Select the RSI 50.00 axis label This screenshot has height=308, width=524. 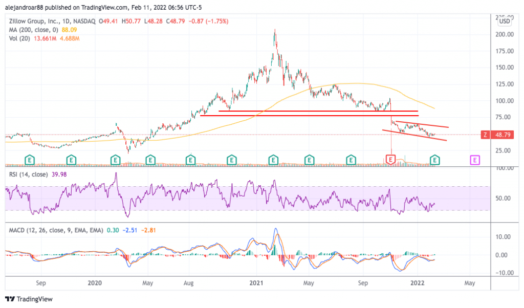point(503,199)
